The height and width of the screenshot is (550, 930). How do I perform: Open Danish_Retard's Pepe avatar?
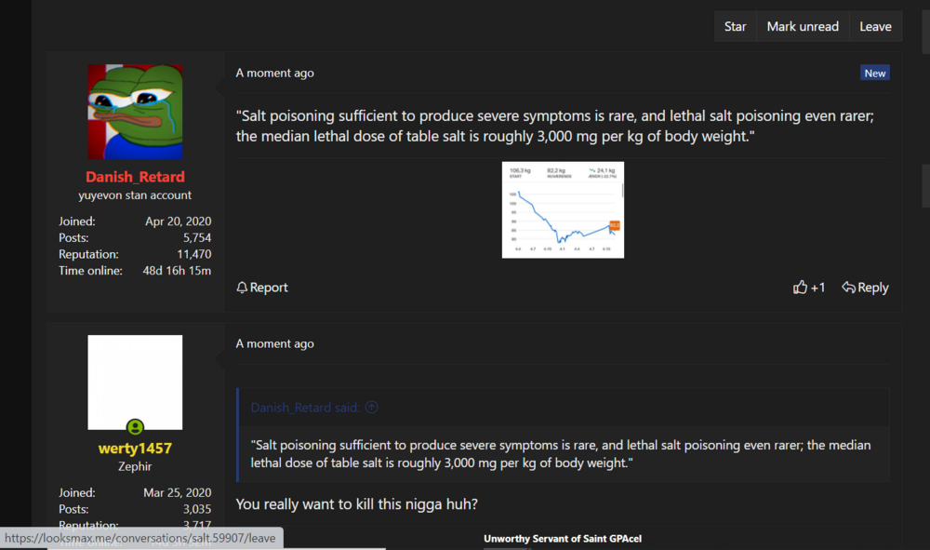pos(135,112)
